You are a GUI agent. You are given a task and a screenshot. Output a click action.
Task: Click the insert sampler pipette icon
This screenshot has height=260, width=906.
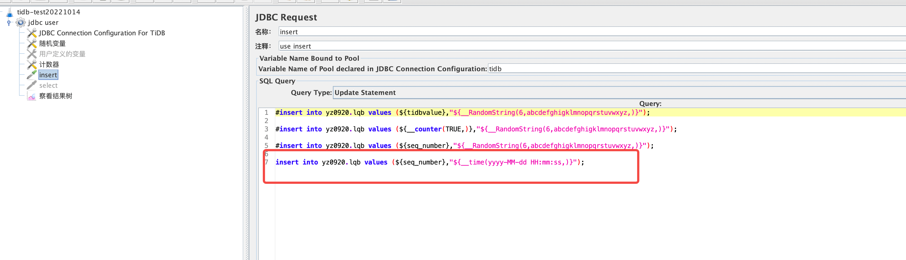(x=32, y=75)
